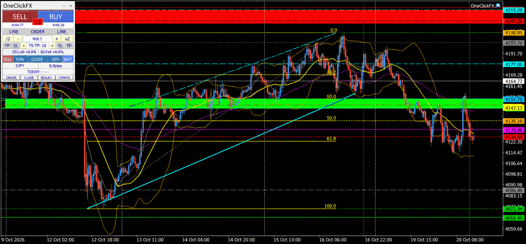Click the 38.2 Fibonacci level label
This screenshot has width=526, height=244.
[x=331, y=72]
